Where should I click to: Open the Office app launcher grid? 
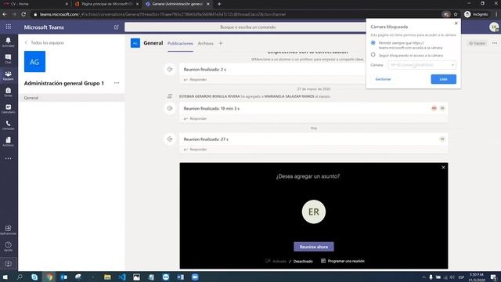click(x=9, y=27)
